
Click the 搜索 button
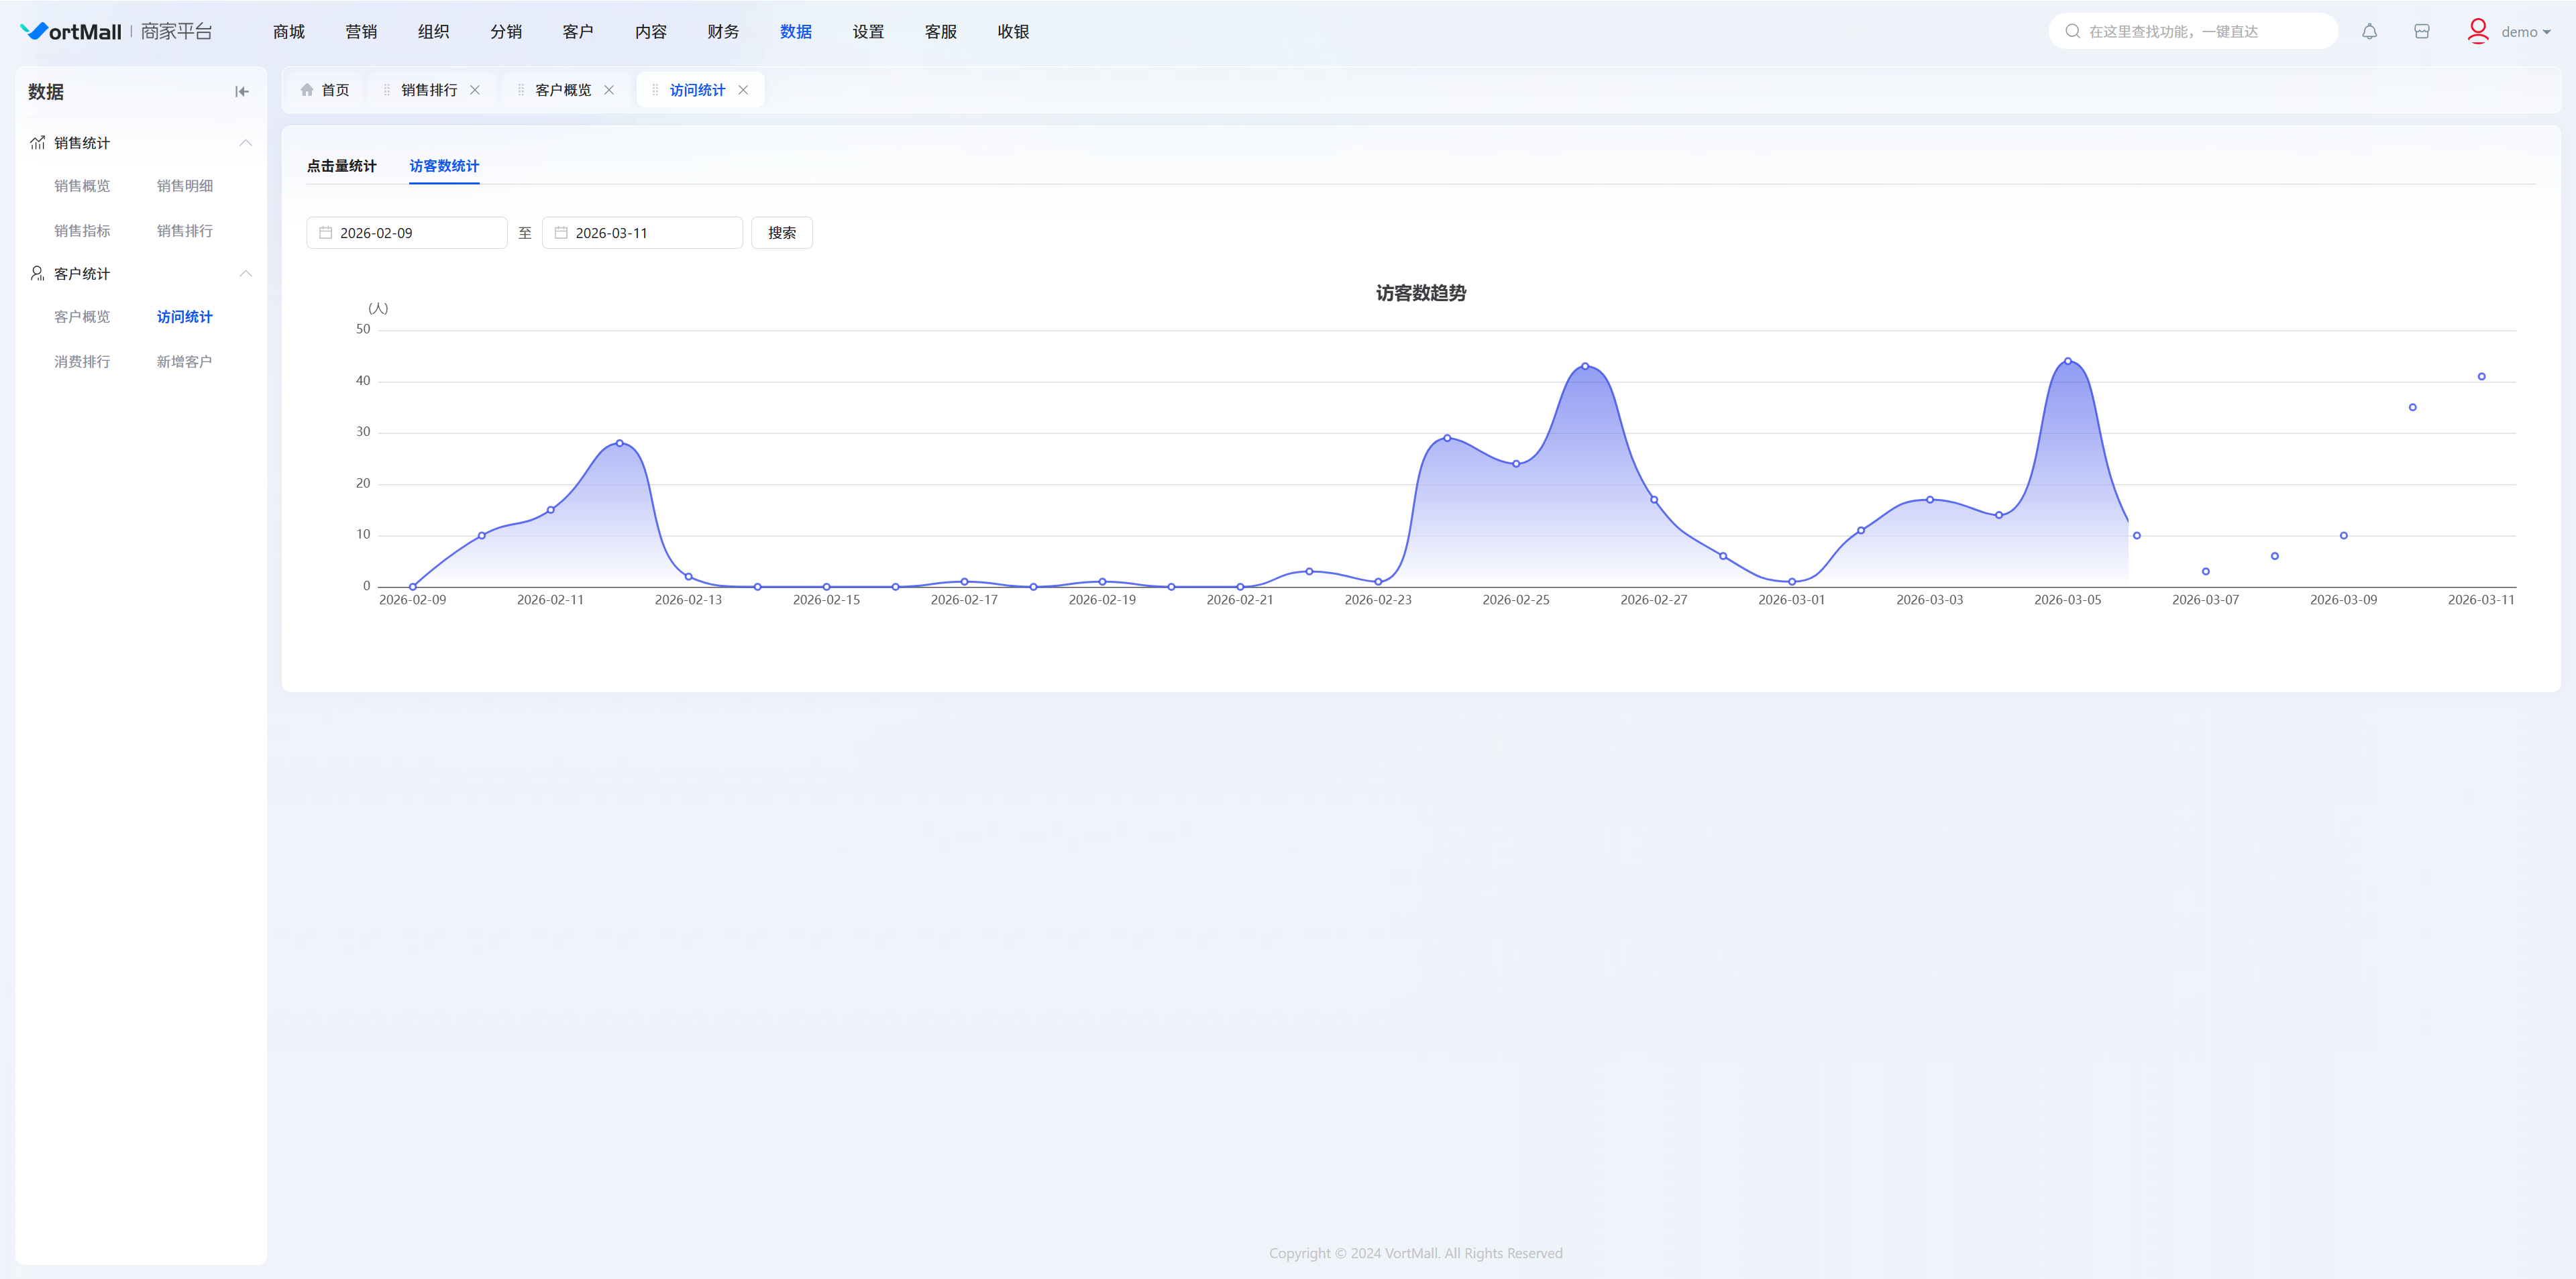tap(781, 233)
